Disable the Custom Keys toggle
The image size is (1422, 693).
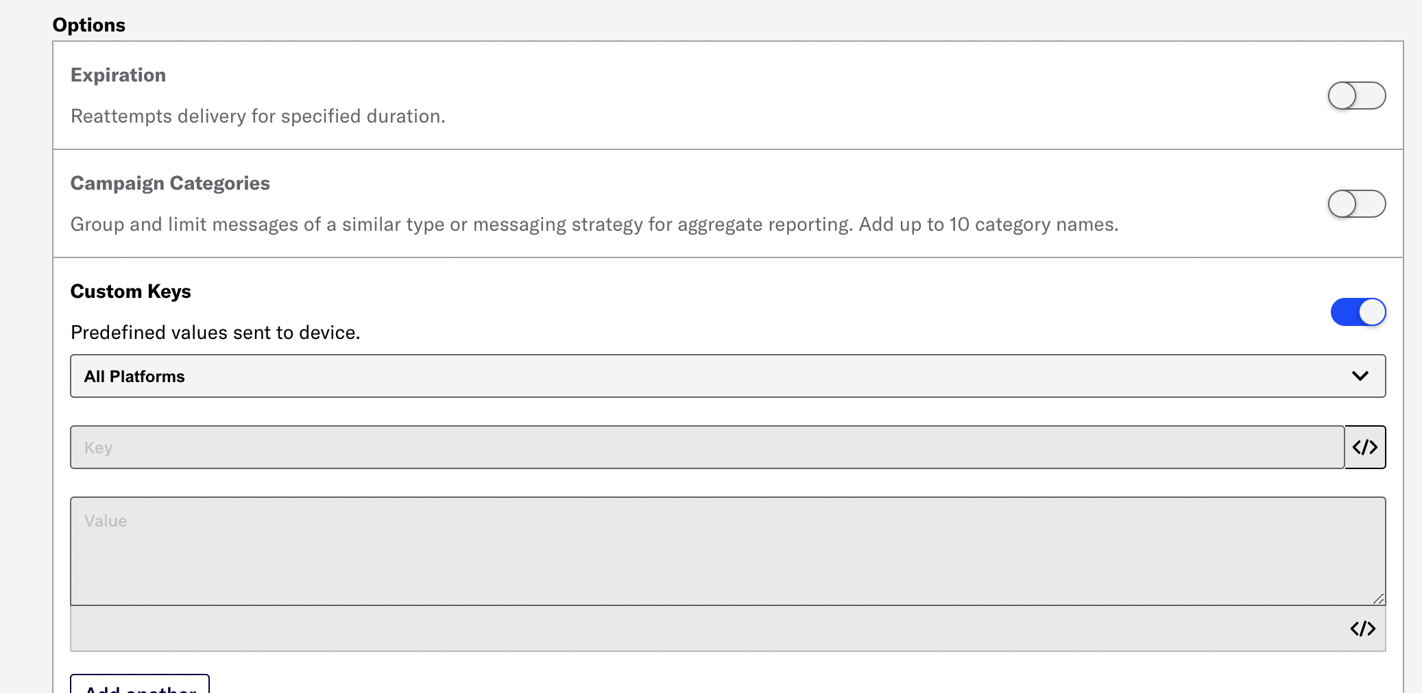pyautogui.click(x=1358, y=312)
